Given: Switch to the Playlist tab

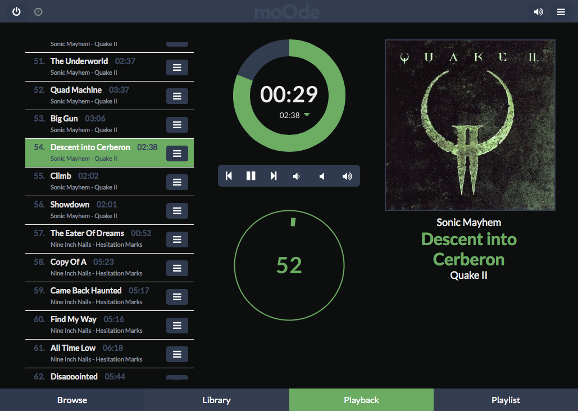Looking at the screenshot, I should coord(506,400).
